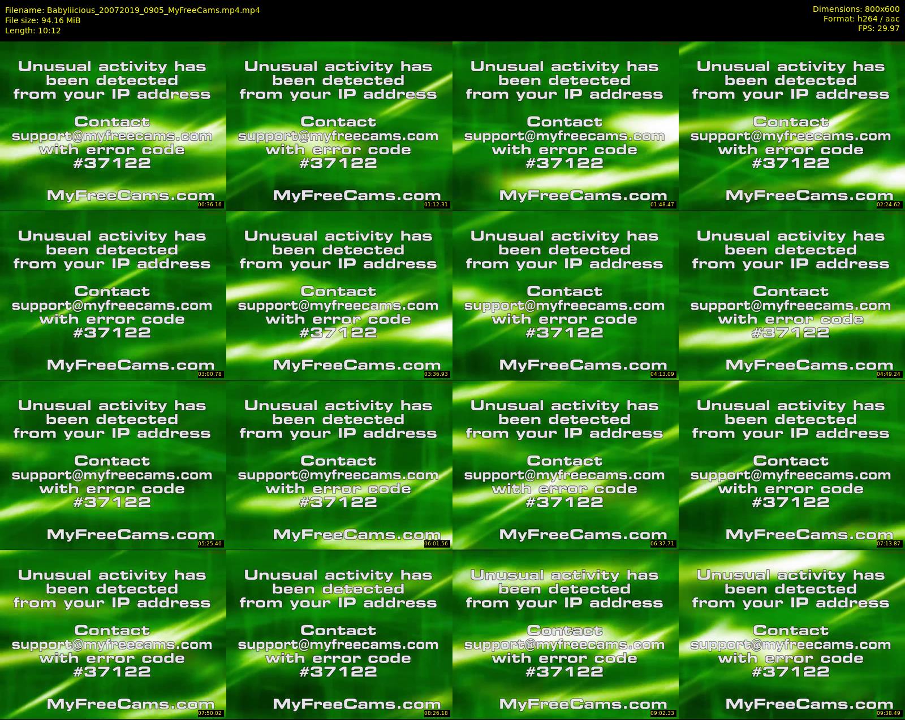The image size is (905, 720).
Task: Open the frame thumbnail stamped 08:26.18
Action: pyautogui.click(x=338, y=634)
